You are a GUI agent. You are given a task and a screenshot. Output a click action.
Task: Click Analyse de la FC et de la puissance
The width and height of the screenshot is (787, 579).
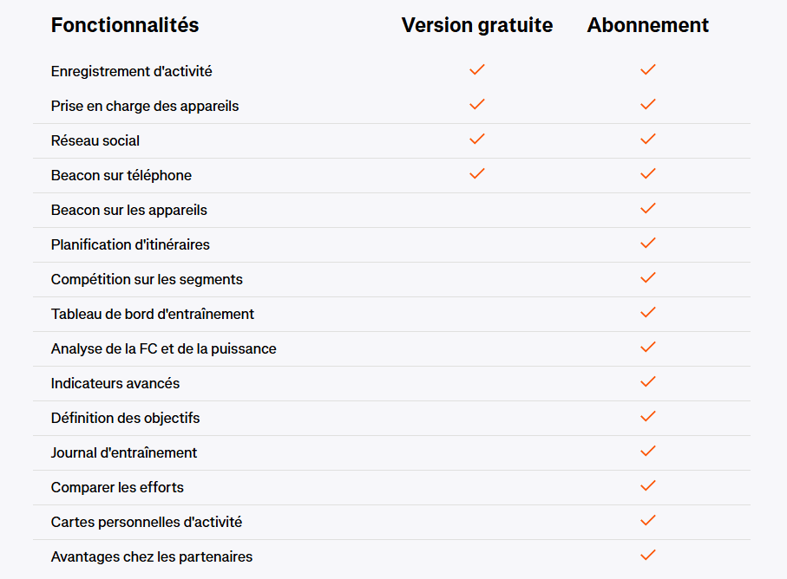(163, 348)
